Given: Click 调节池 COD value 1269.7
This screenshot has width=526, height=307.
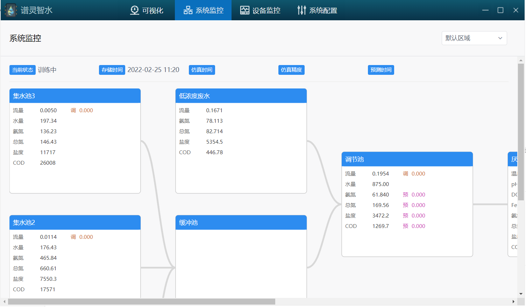Looking at the screenshot, I should click(x=381, y=226).
